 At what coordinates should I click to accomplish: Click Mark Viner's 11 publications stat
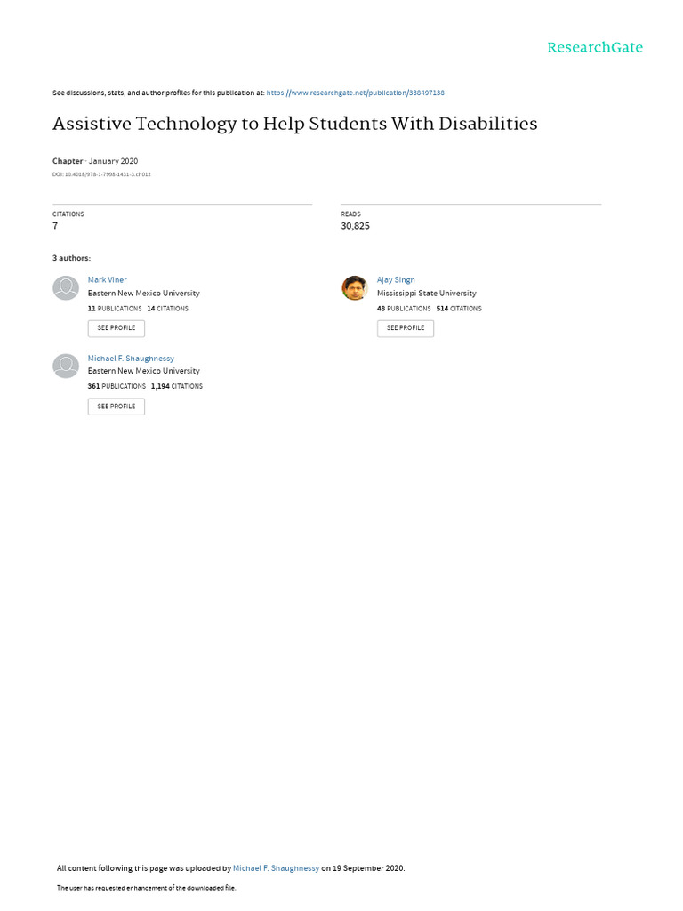click(x=115, y=309)
